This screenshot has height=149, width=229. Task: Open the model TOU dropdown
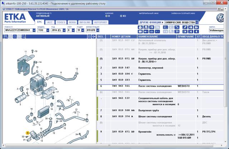pyautogui.click(x=48, y=30)
